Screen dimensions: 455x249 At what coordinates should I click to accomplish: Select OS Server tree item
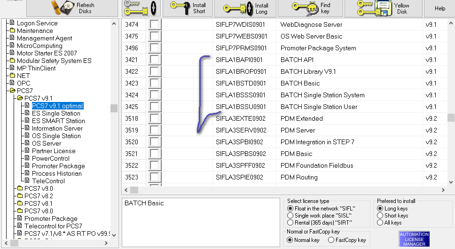click(x=47, y=143)
